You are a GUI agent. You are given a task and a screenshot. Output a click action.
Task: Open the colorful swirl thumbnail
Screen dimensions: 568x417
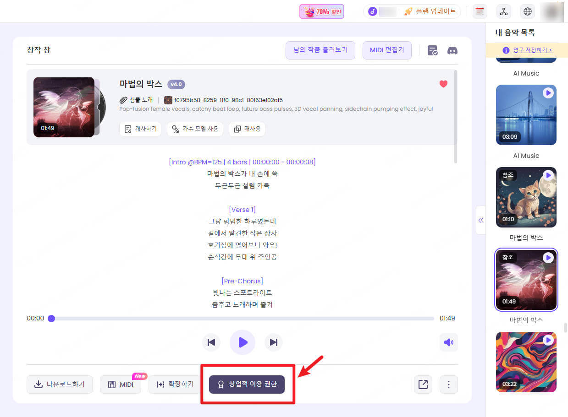pos(526,362)
